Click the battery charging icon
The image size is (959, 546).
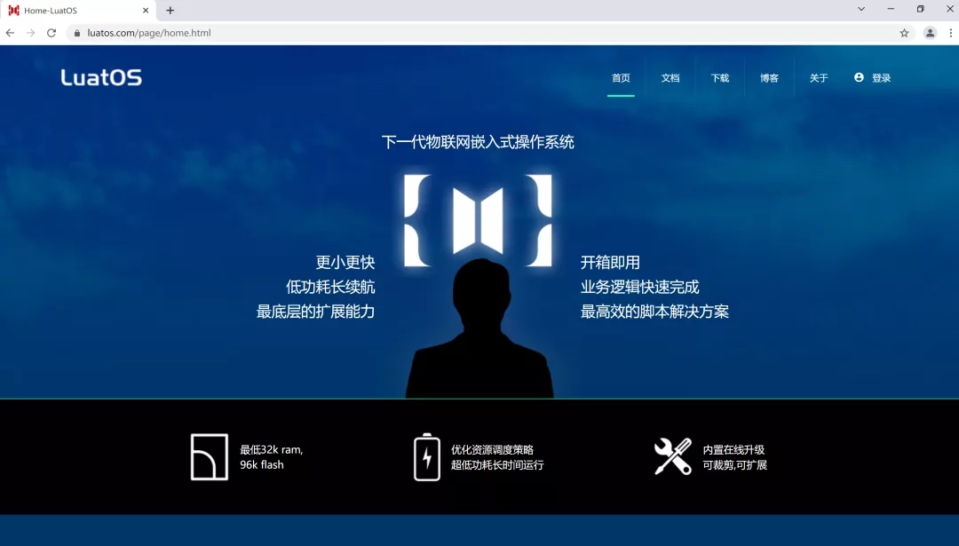427,456
